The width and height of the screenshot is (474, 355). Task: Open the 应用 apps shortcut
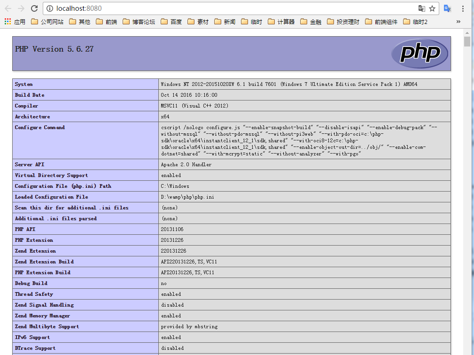tap(15, 22)
